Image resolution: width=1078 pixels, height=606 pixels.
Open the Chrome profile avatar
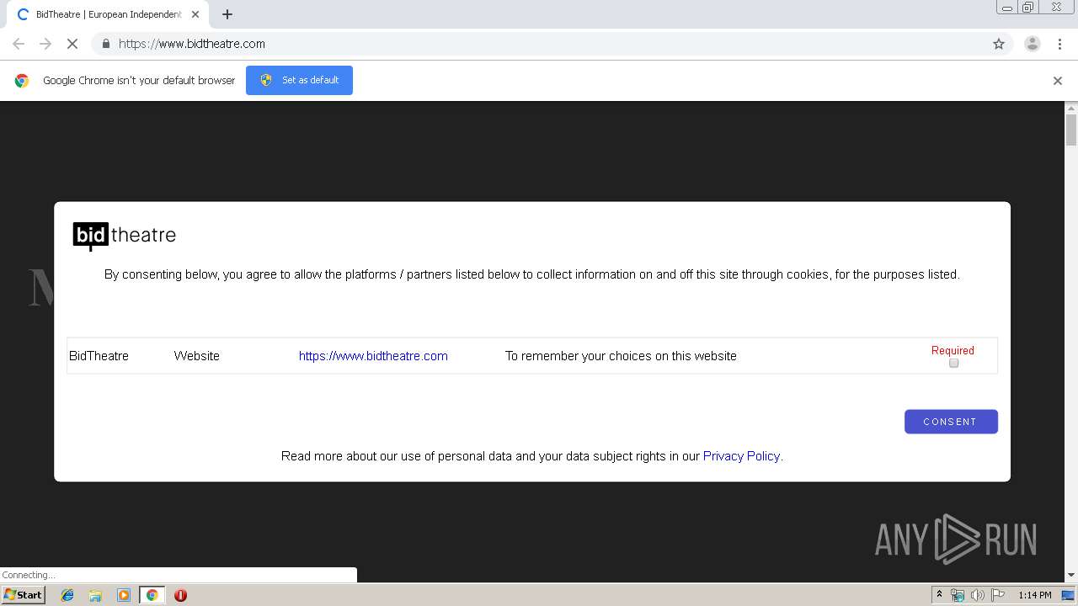(1033, 44)
